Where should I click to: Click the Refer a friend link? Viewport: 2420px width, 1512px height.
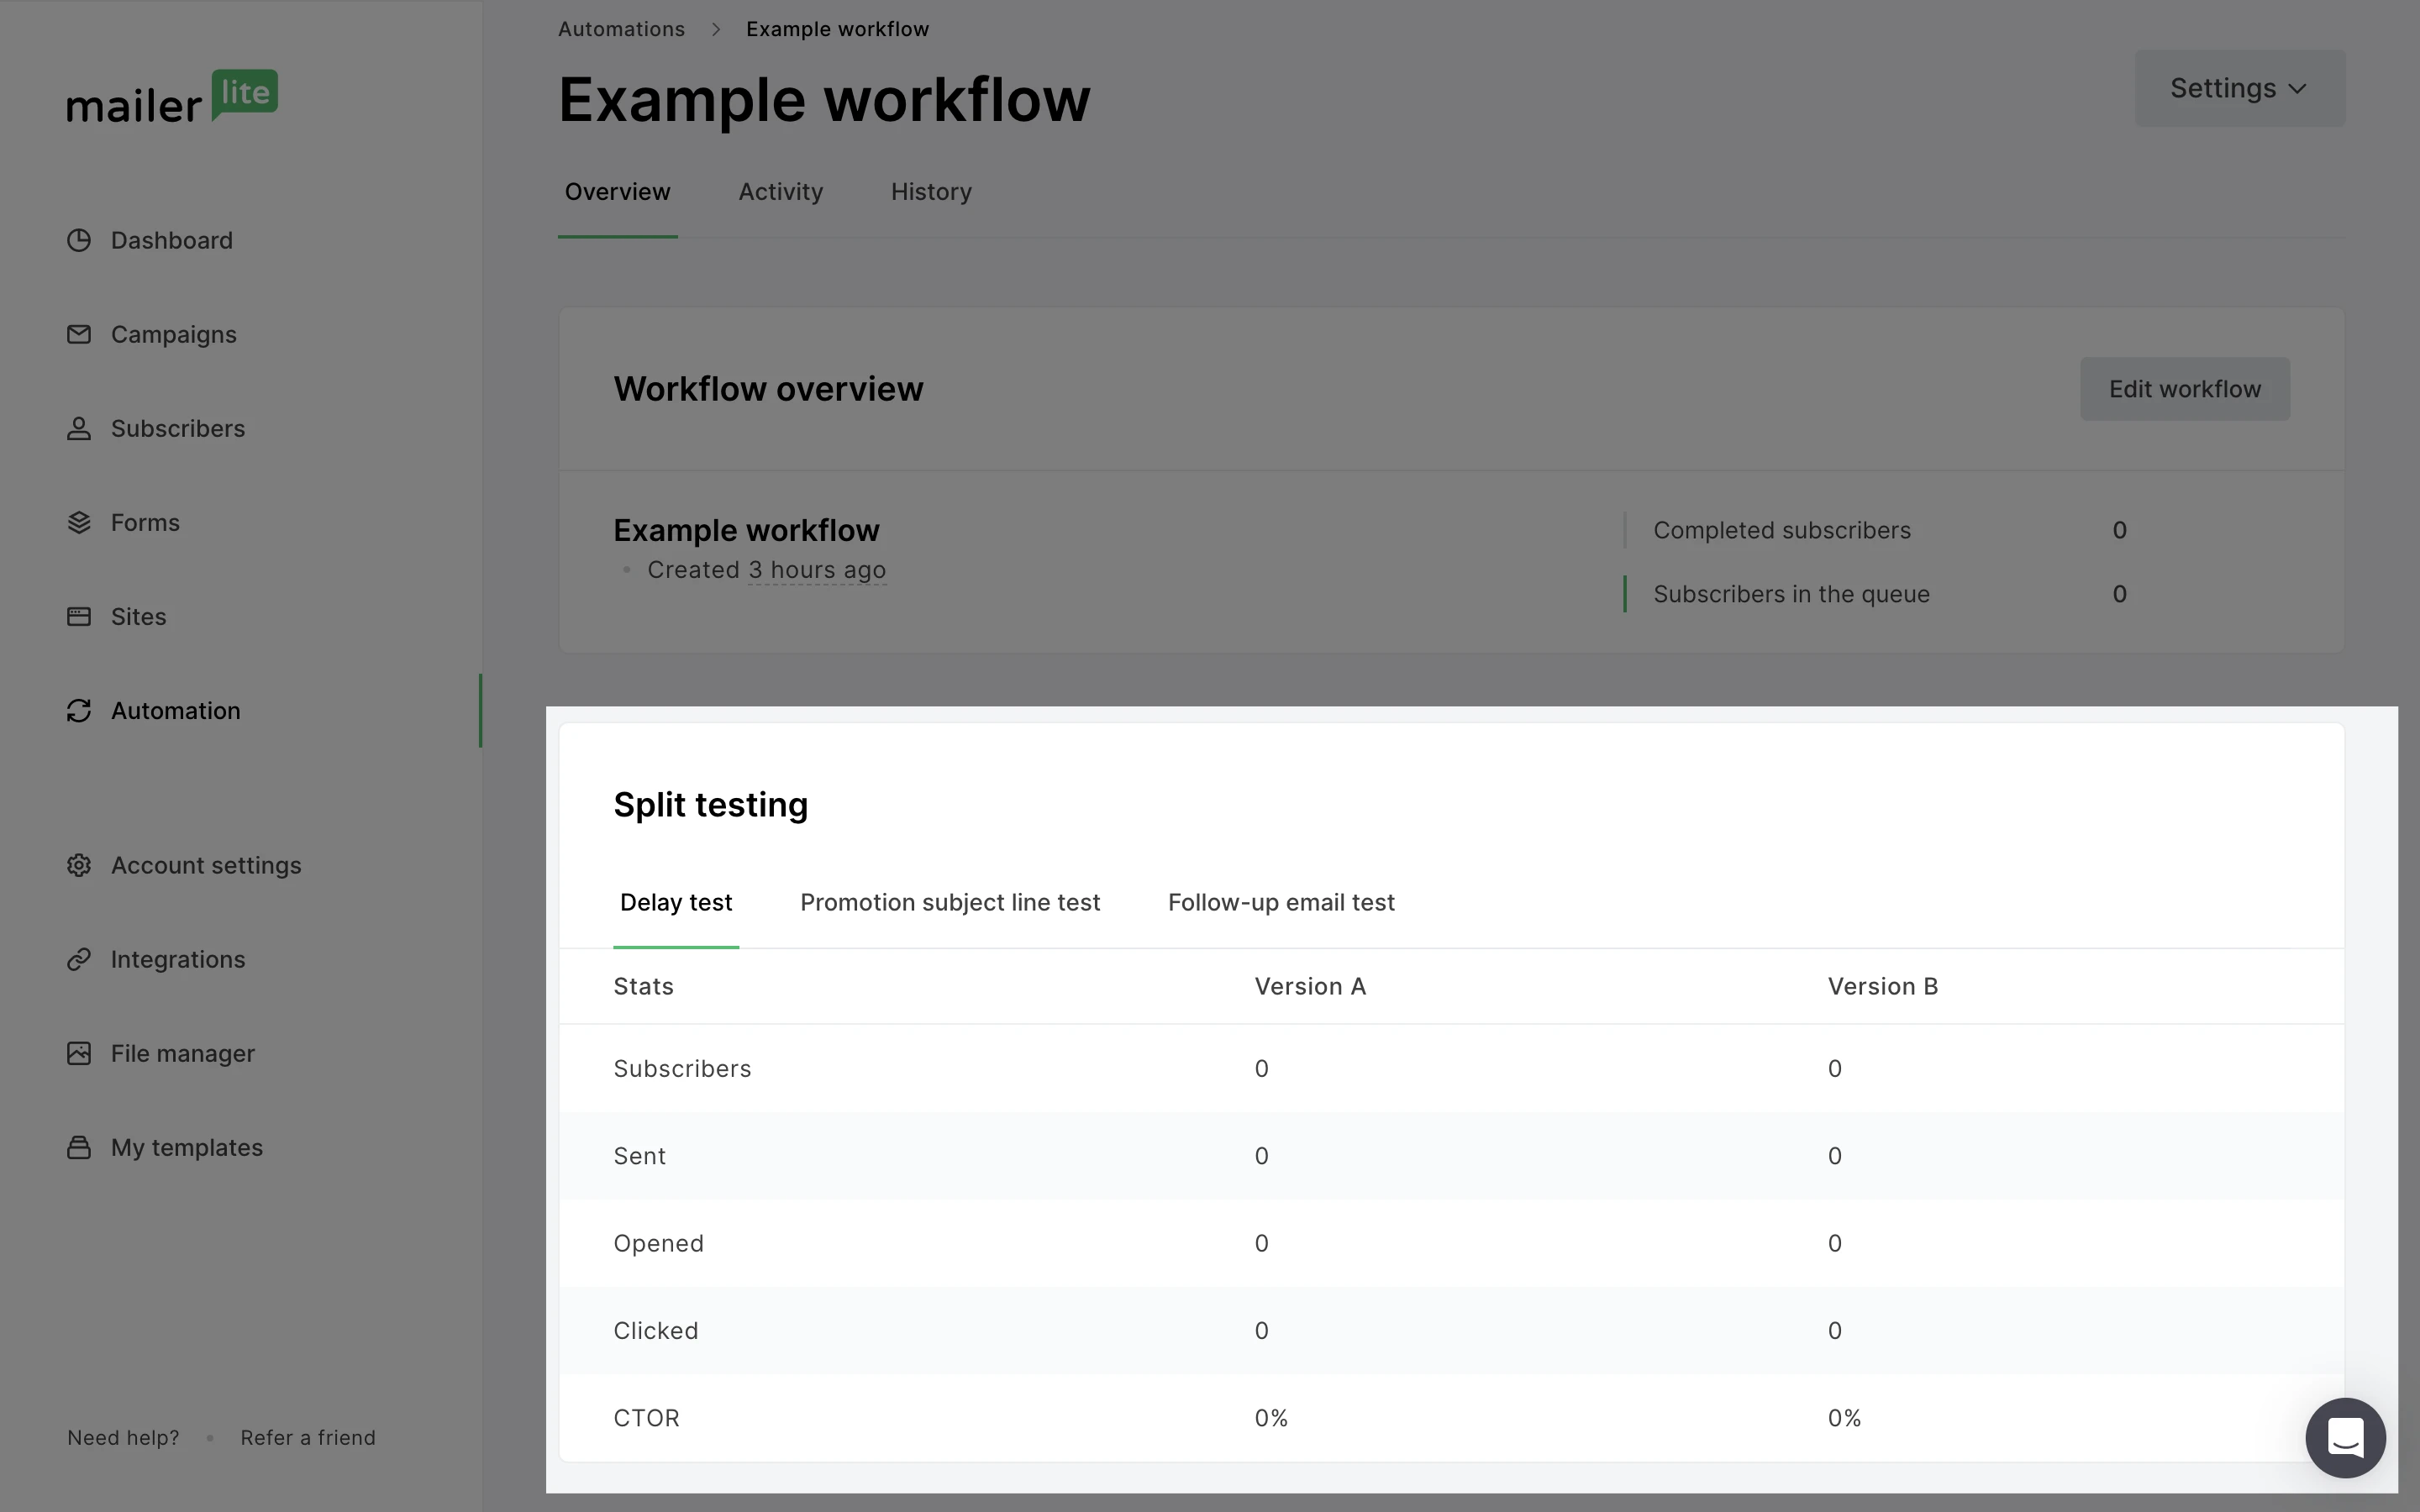click(x=308, y=1437)
